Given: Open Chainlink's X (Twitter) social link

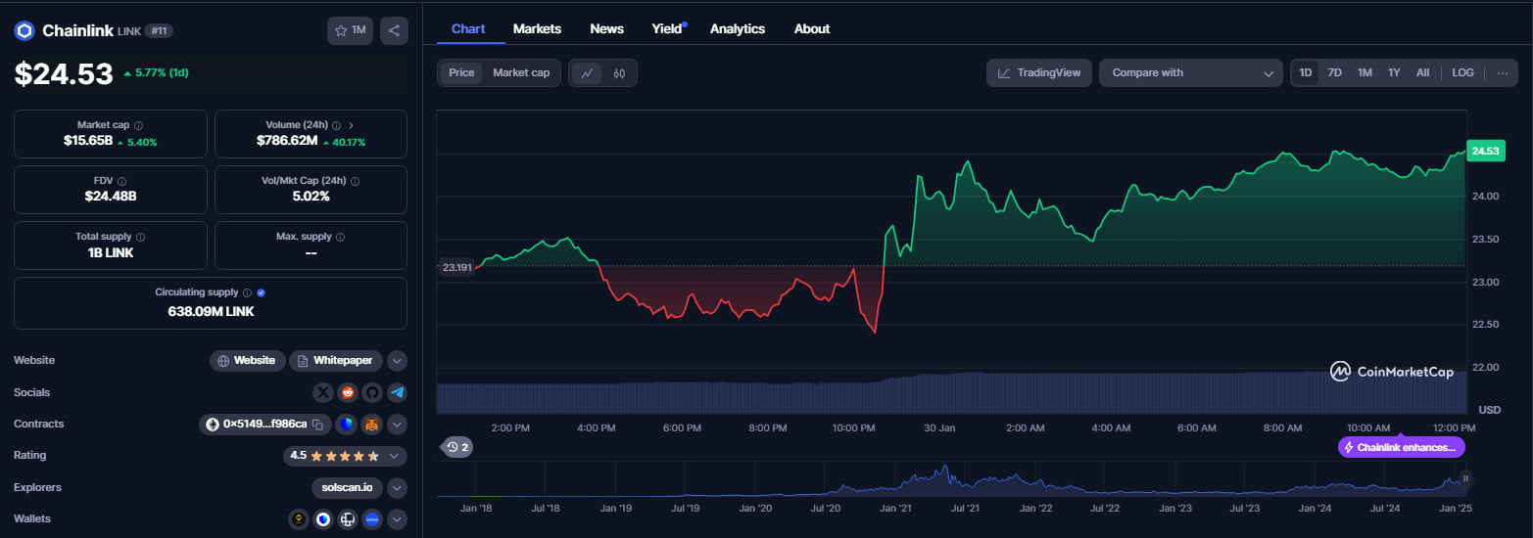Looking at the screenshot, I should (323, 392).
